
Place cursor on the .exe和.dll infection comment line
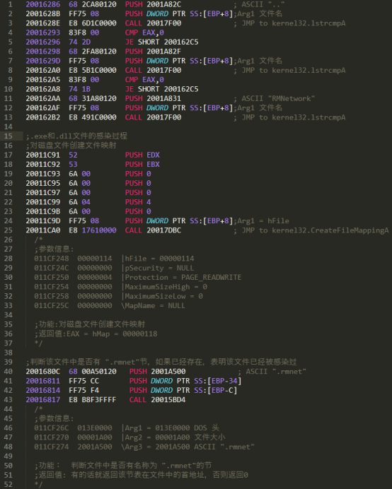click(x=76, y=136)
